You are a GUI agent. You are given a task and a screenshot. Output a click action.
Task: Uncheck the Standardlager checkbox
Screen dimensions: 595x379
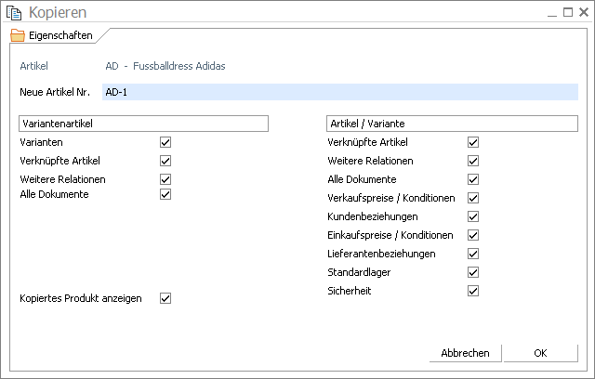pyautogui.click(x=473, y=272)
